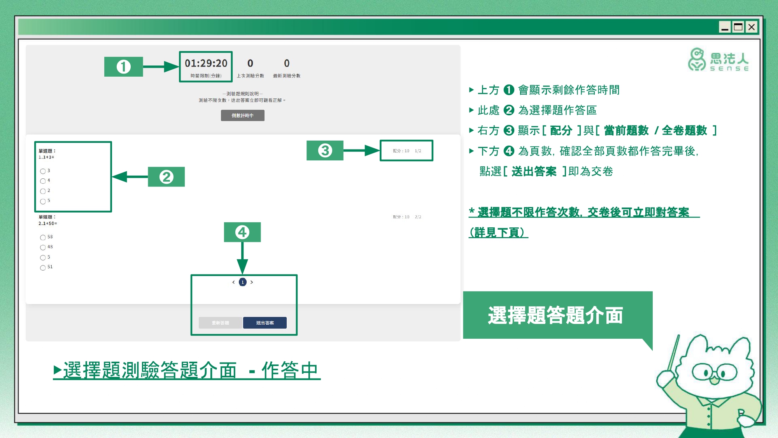Click the 重新答題 reset button
The height and width of the screenshot is (438, 778).
pos(220,323)
